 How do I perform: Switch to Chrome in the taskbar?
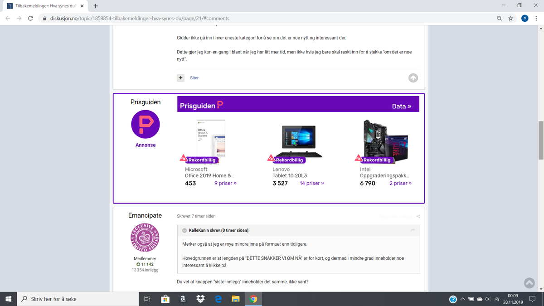[253, 299]
